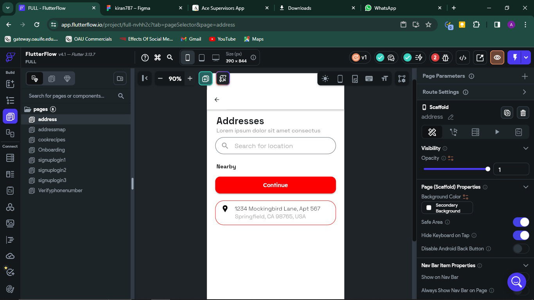The height and width of the screenshot is (300, 534).
Task: Toggle light mode sun icon on canvas
Action: tap(325, 79)
